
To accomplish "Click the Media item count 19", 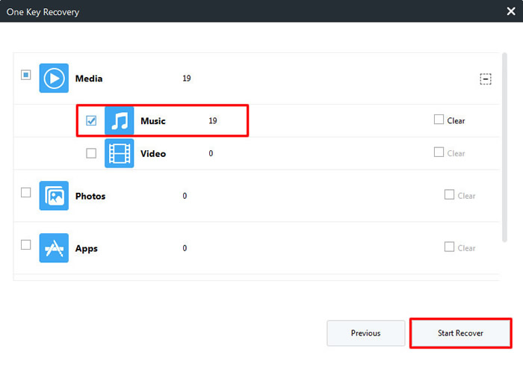I will (x=187, y=78).
